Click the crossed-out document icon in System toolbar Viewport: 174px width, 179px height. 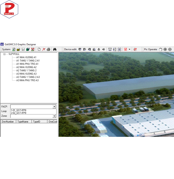[33, 49]
